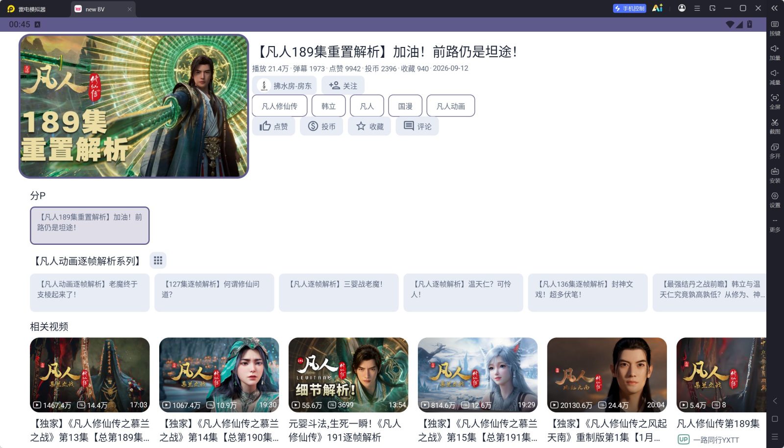Open the user account icon

682,8
